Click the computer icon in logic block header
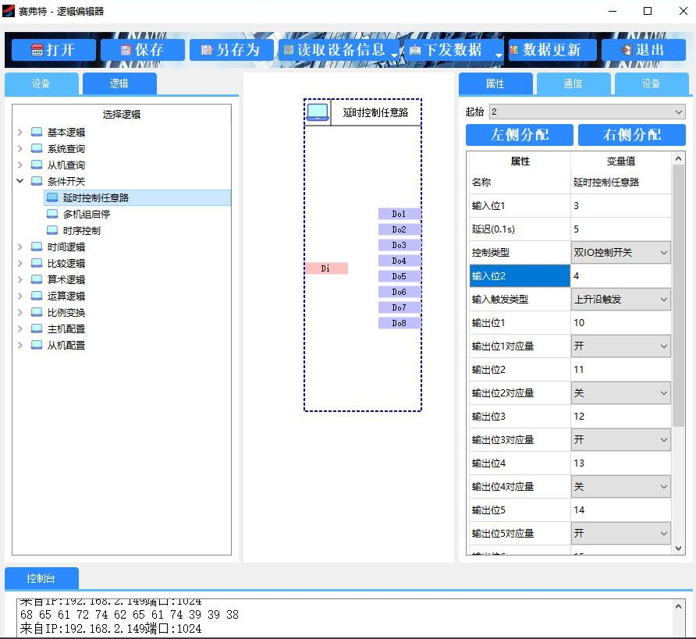 318,112
